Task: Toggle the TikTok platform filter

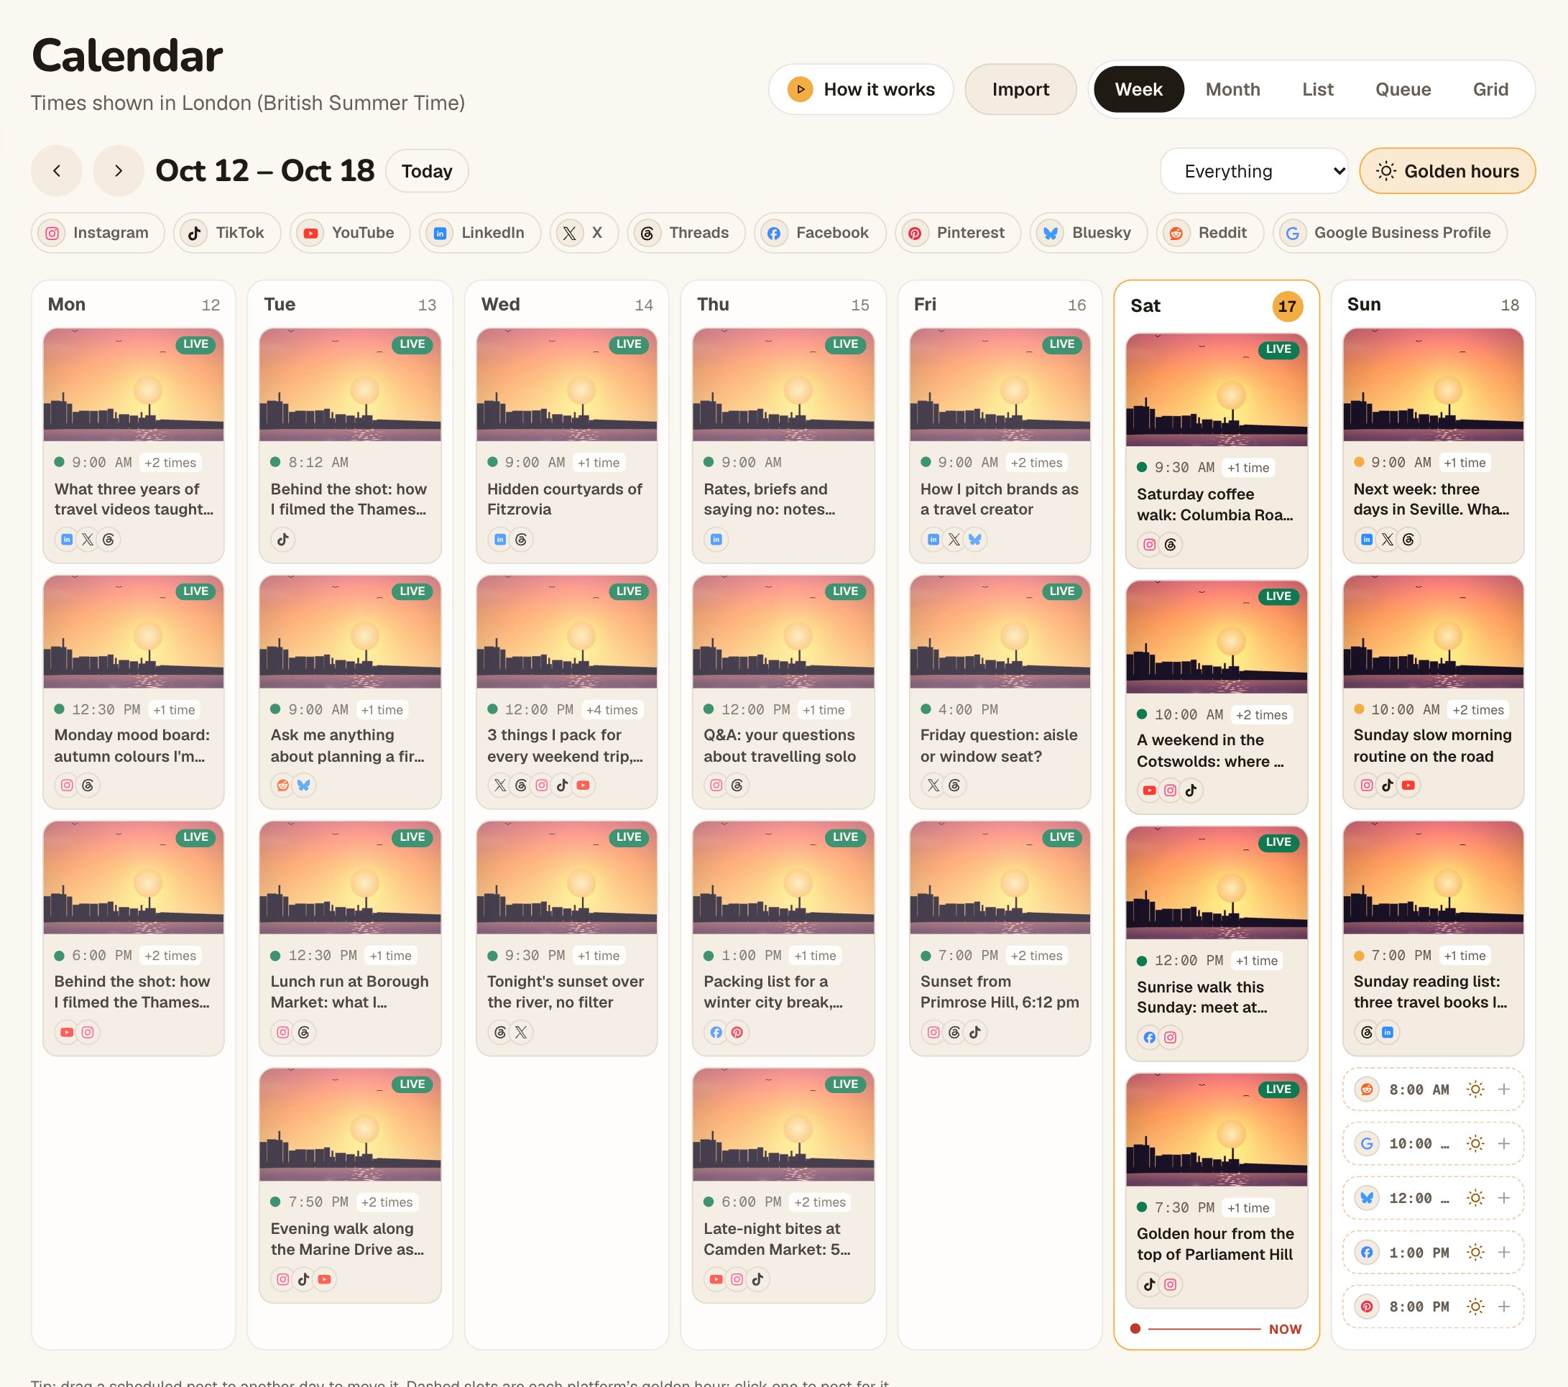Action: (227, 232)
